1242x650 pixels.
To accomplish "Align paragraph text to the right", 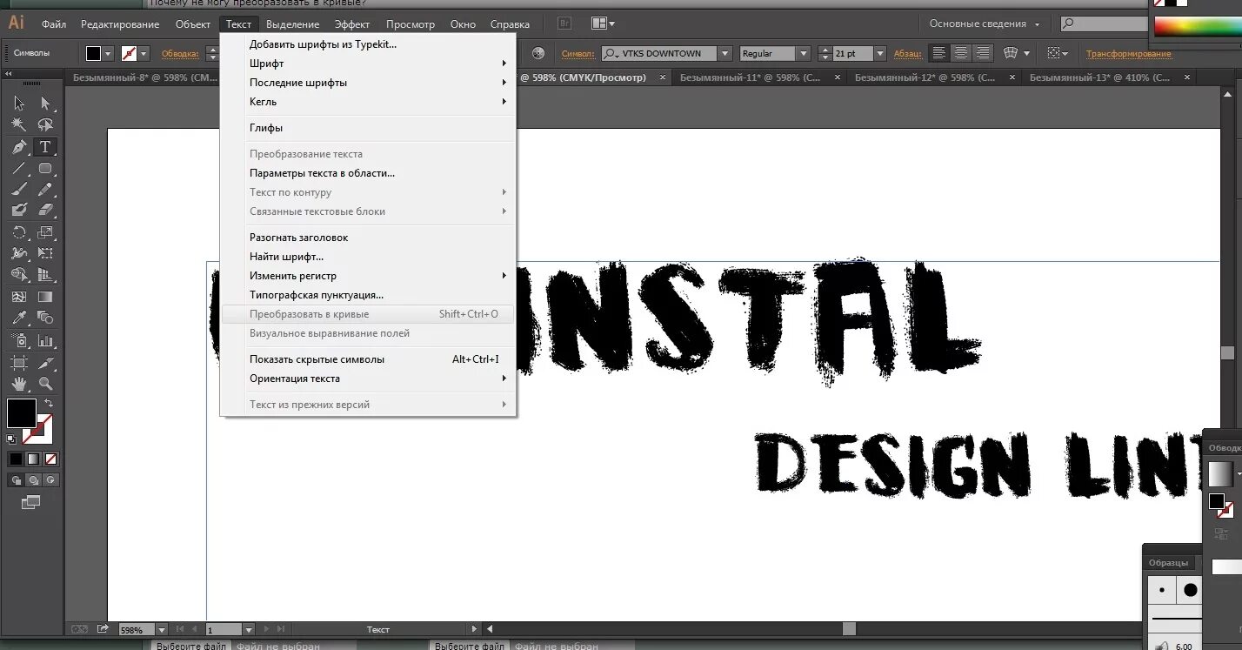I will 983,53.
